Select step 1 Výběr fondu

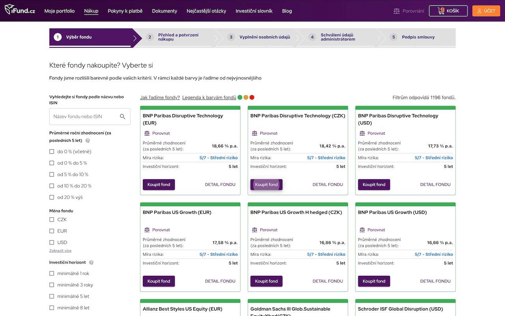(x=92, y=38)
